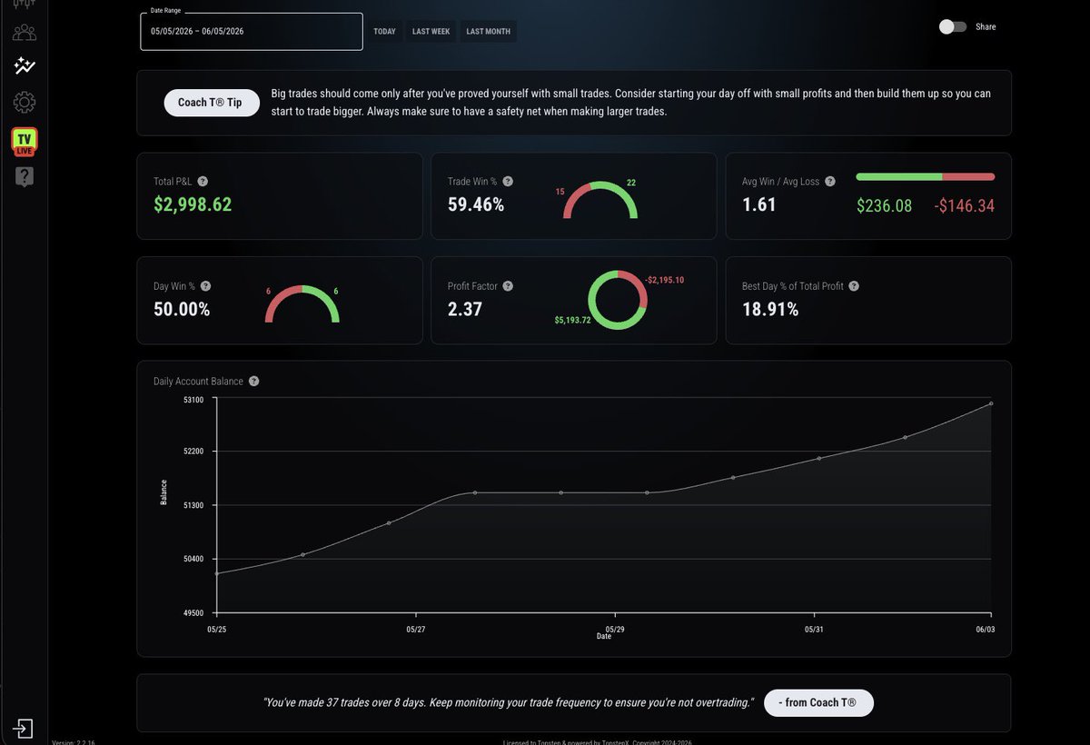Click the $5,193.72 profit label on donut
This screenshot has height=745, width=1090.
click(573, 321)
